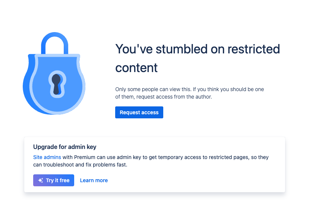
Task: Click the dark keyhole in the padlock
Action: coord(57,84)
